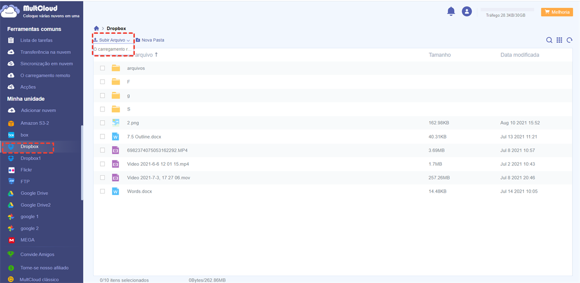Screen dimensions: 580x283
Task: Tick the checkbox for arquivos folder
Action: [x=102, y=68]
